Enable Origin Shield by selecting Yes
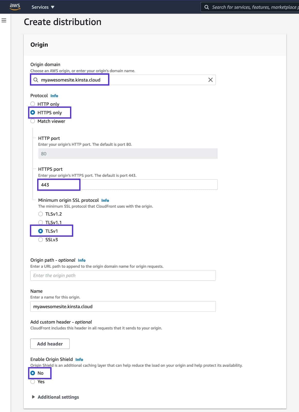Screen dimensions: 299x412 pos(33,382)
